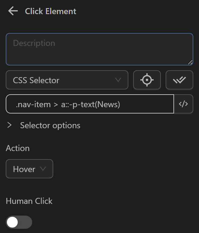Click the "Action" section label
The width and height of the screenshot is (199, 233).
click(x=18, y=148)
